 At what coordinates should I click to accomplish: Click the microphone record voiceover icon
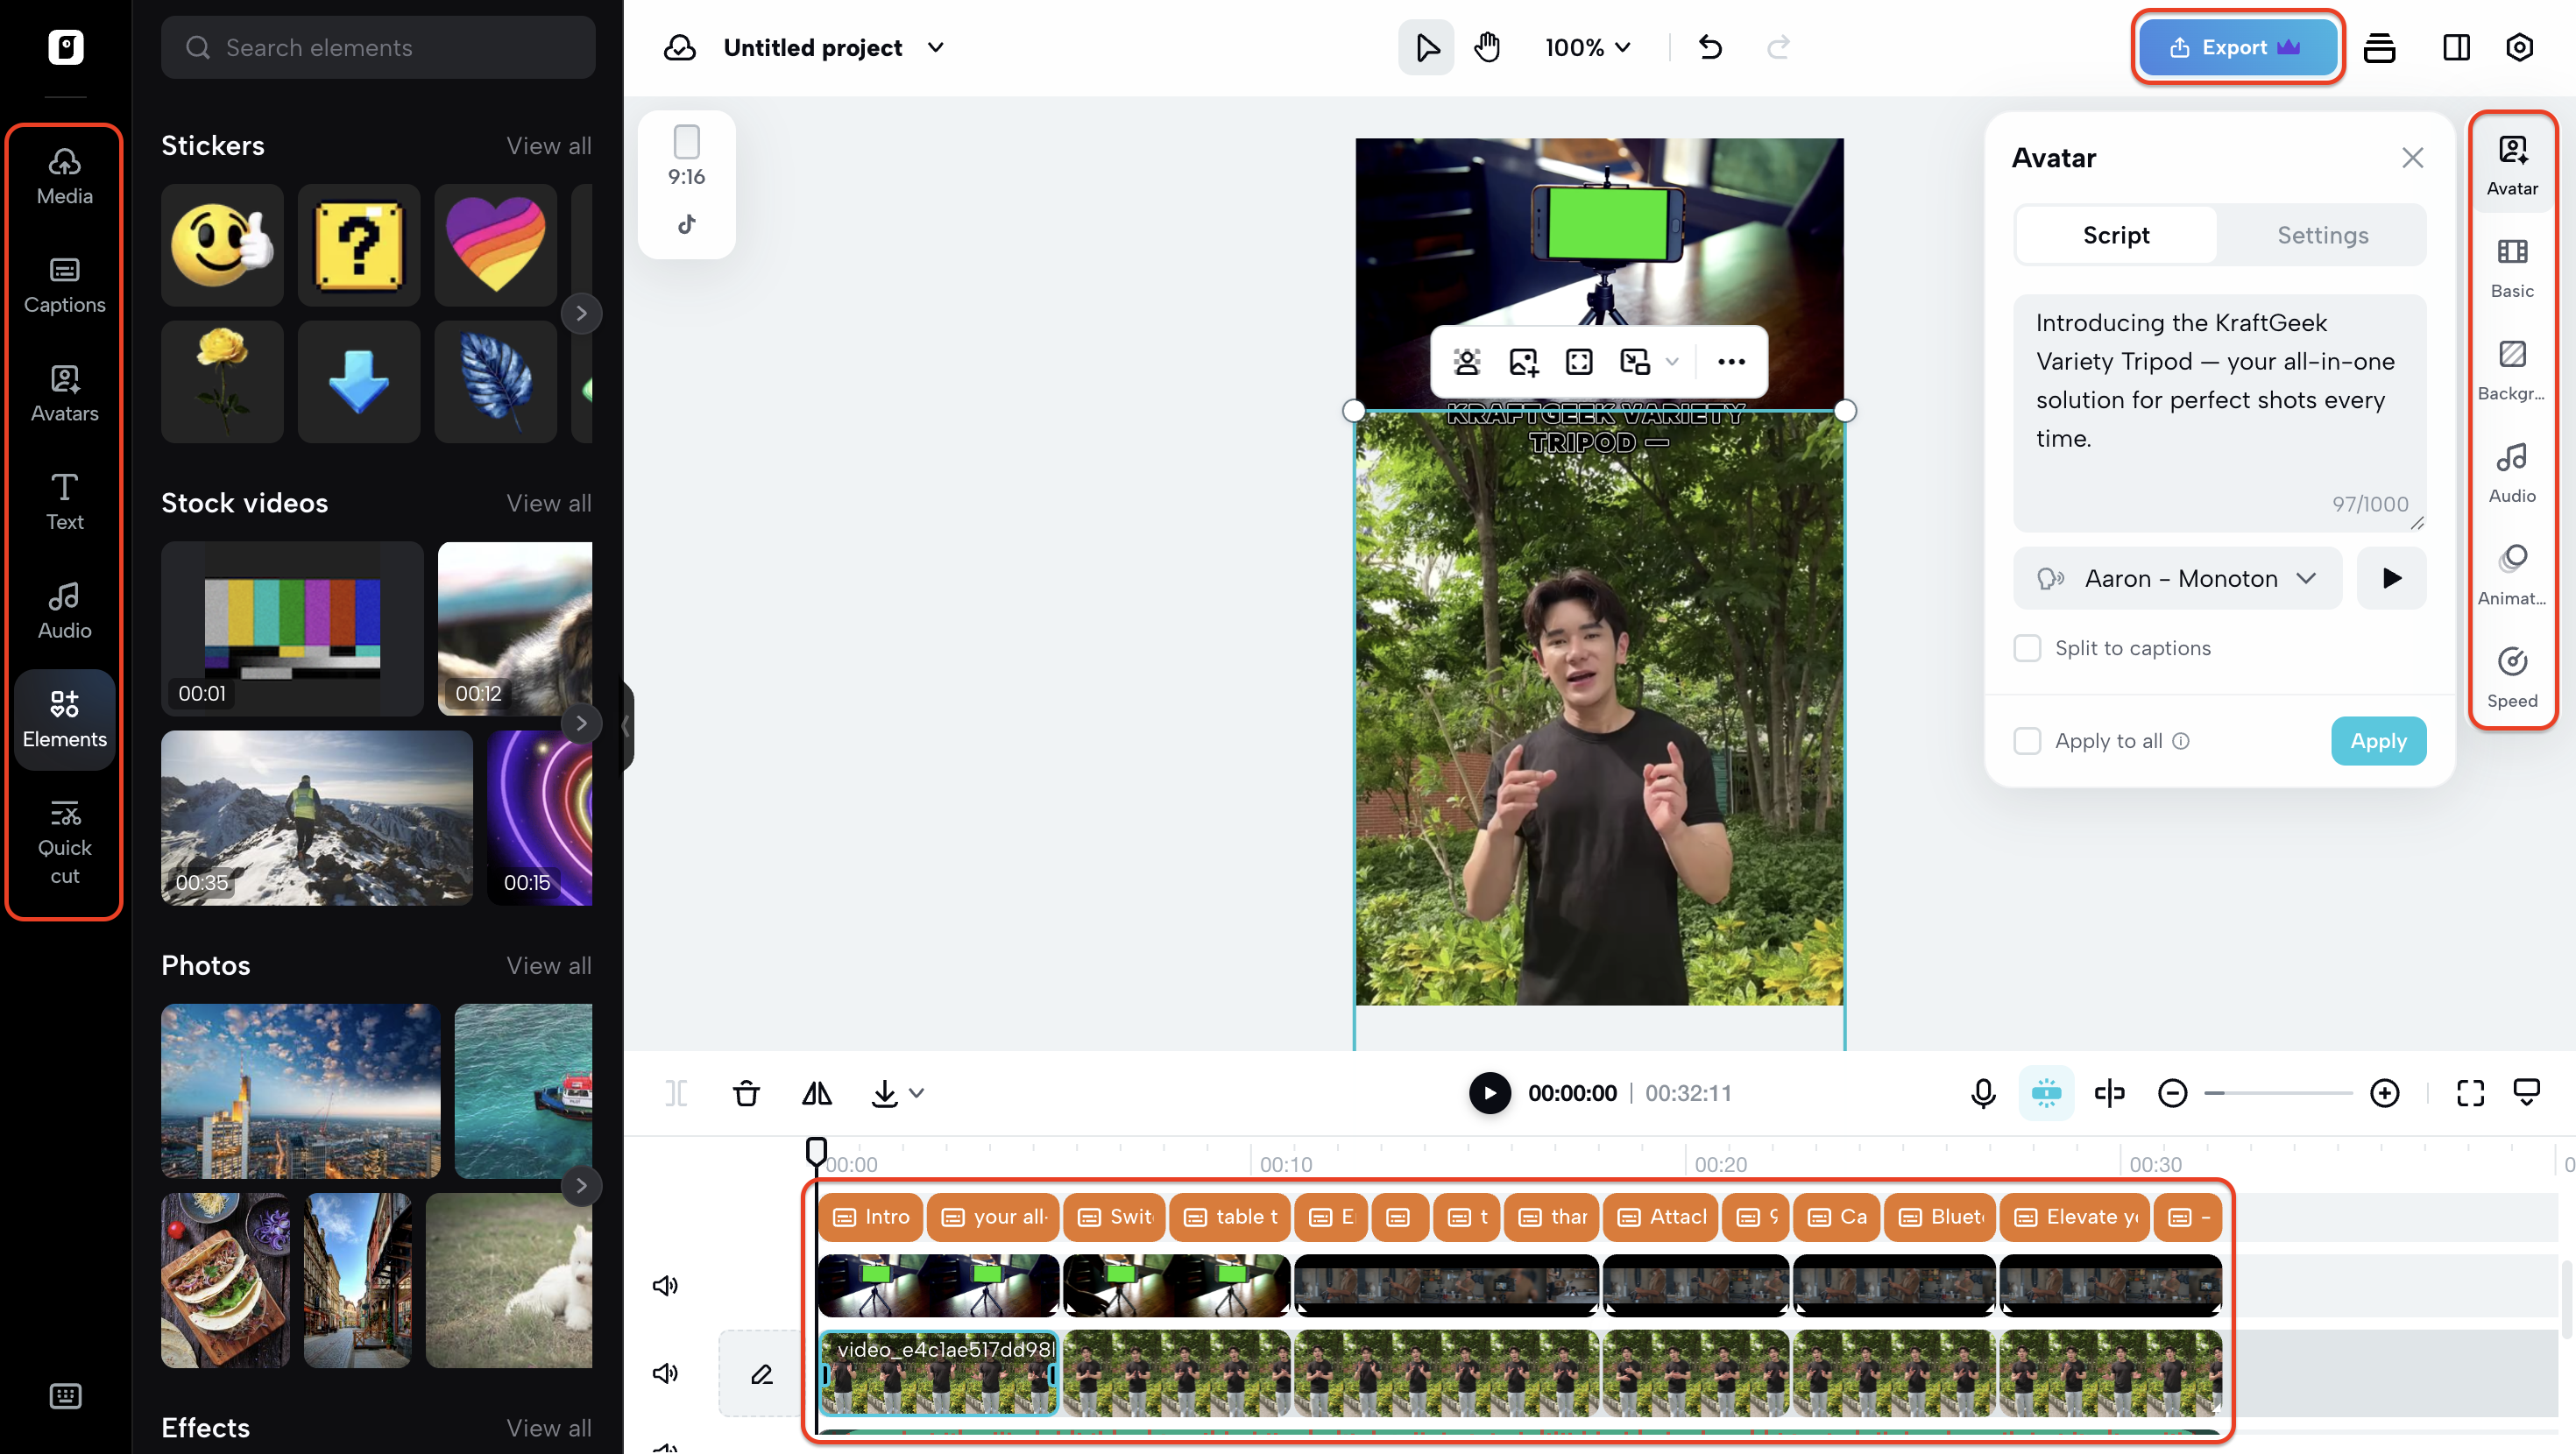tap(1983, 1093)
